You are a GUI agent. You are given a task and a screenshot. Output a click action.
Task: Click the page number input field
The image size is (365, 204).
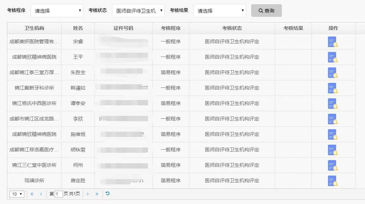58,193
